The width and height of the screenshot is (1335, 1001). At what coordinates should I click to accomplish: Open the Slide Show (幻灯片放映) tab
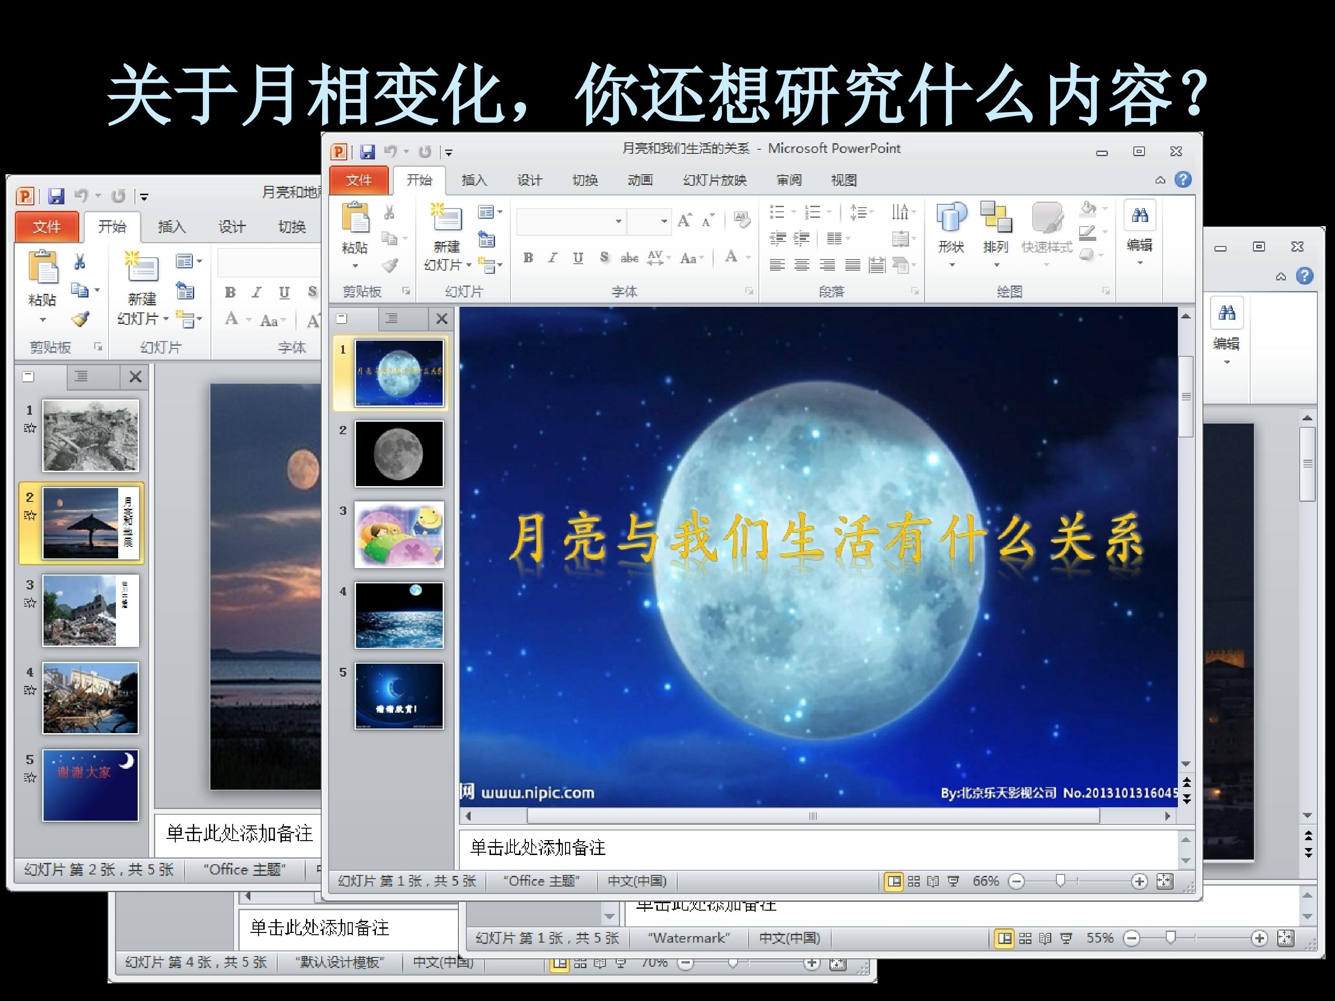click(x=715, y=180)
